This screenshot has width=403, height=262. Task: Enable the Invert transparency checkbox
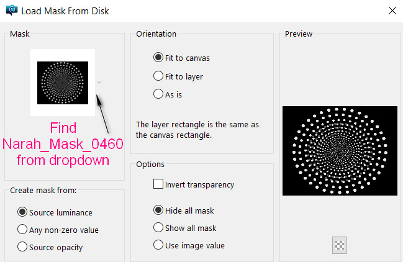(x=158, y=184)
